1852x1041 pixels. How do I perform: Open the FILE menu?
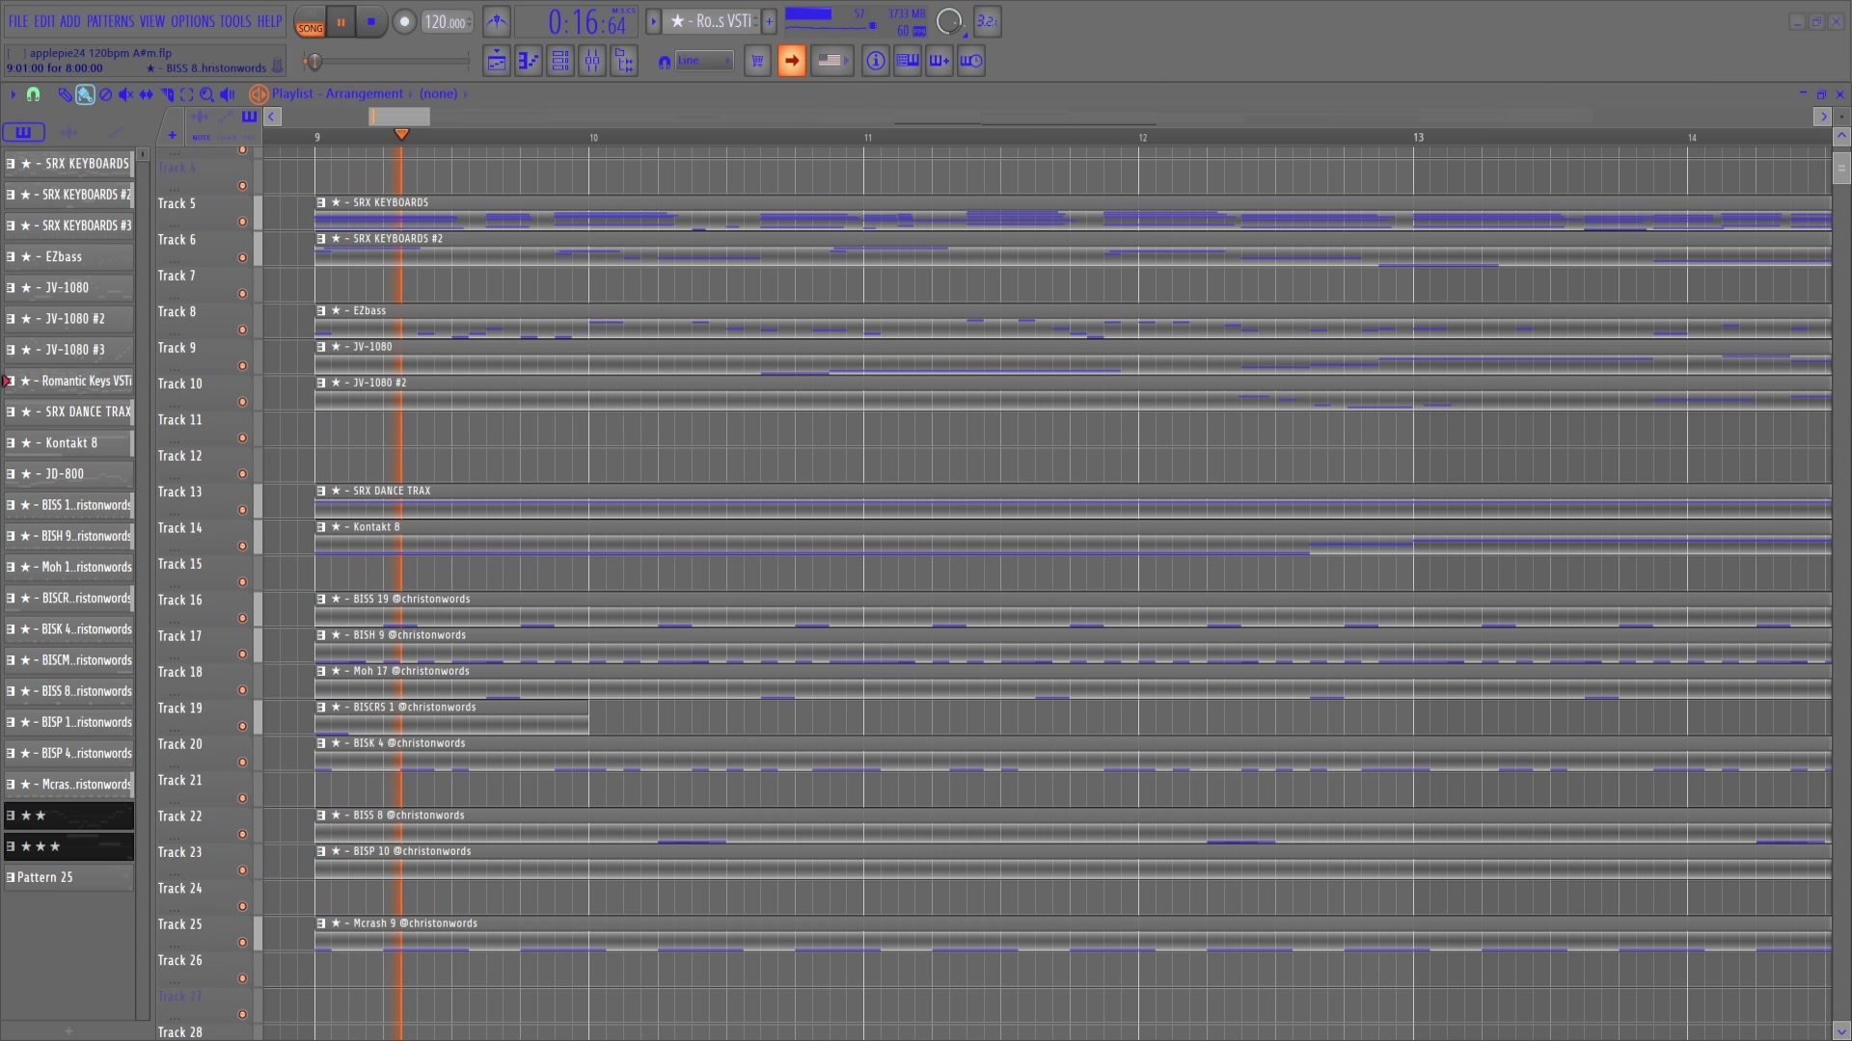18,21
